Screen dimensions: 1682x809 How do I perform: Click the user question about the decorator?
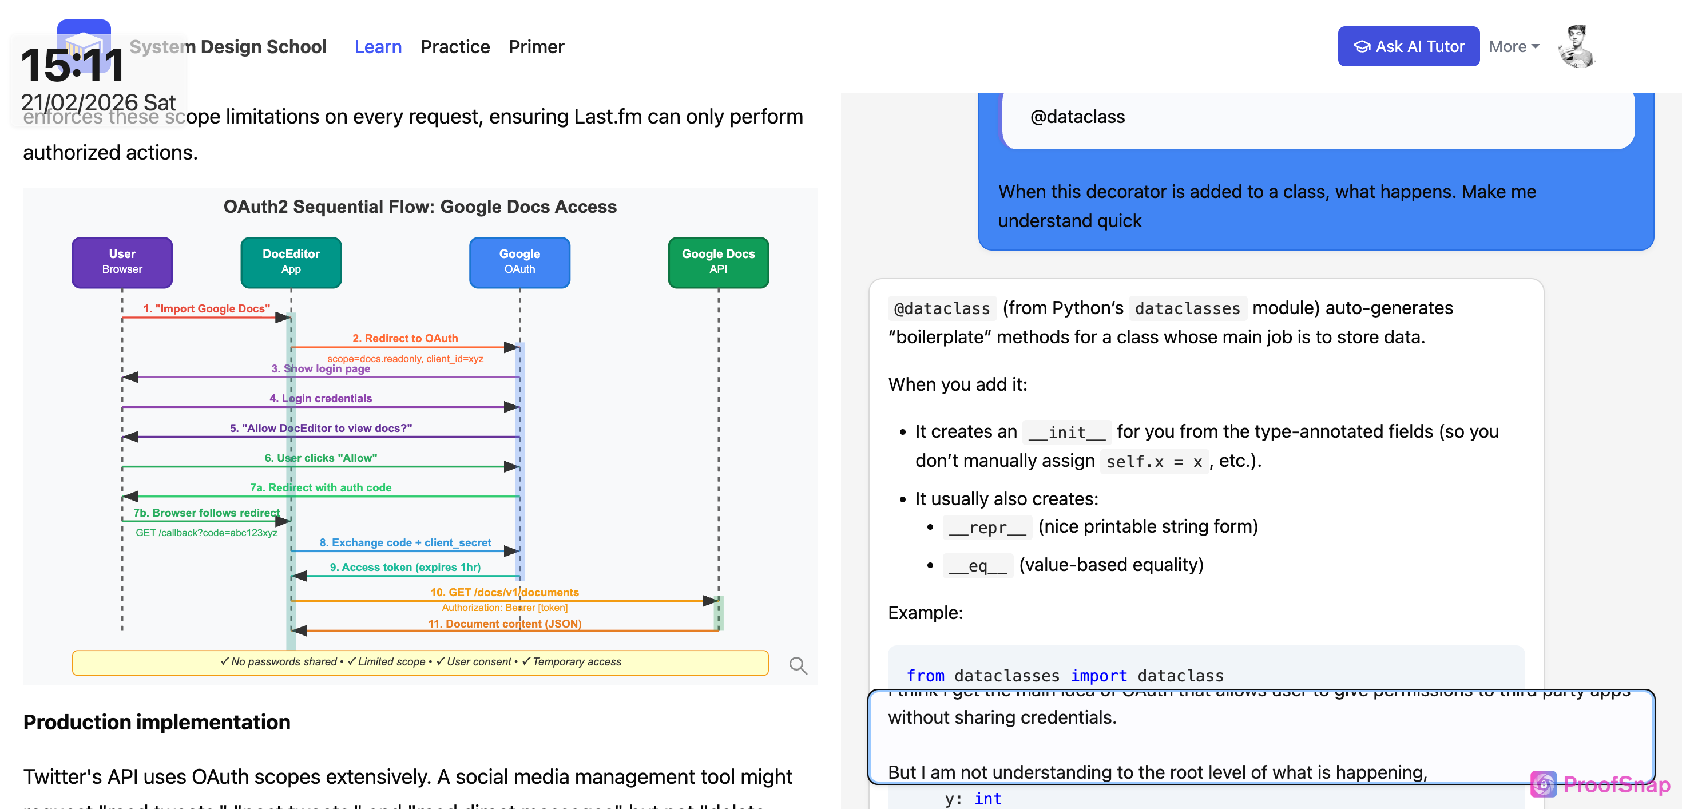[1267, 207]
